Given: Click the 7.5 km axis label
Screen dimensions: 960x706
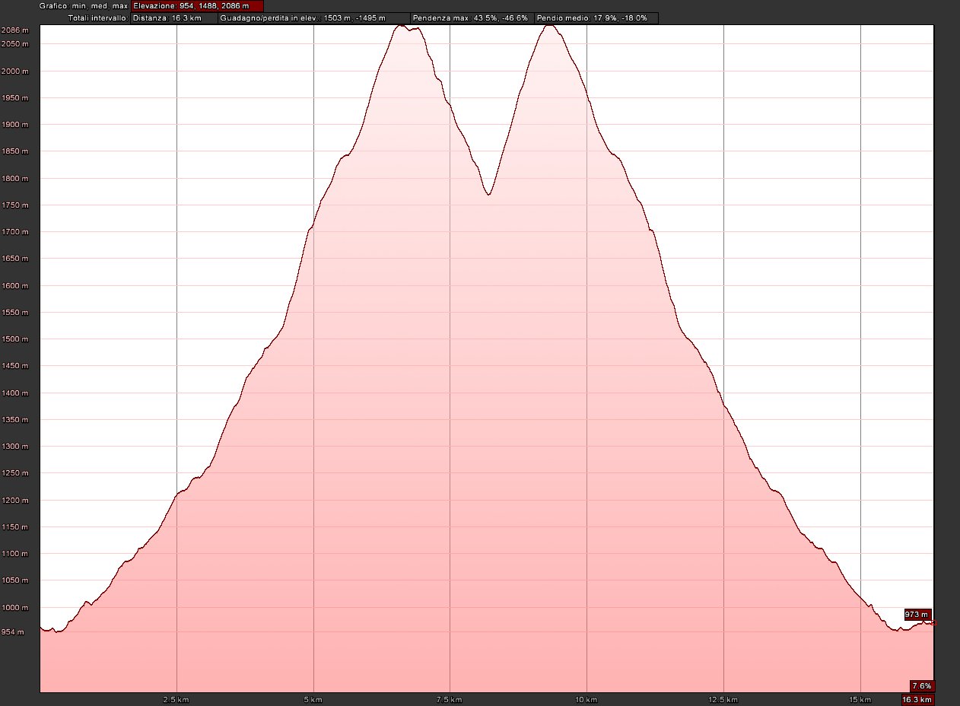Looking at the screenshot, I should point(450,699).
